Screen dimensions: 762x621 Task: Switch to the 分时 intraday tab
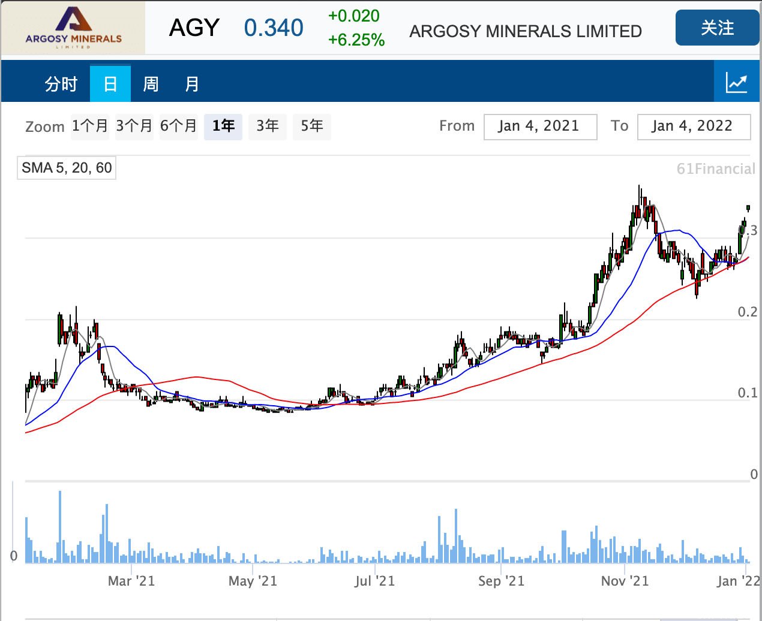click(x=61, y=84)
